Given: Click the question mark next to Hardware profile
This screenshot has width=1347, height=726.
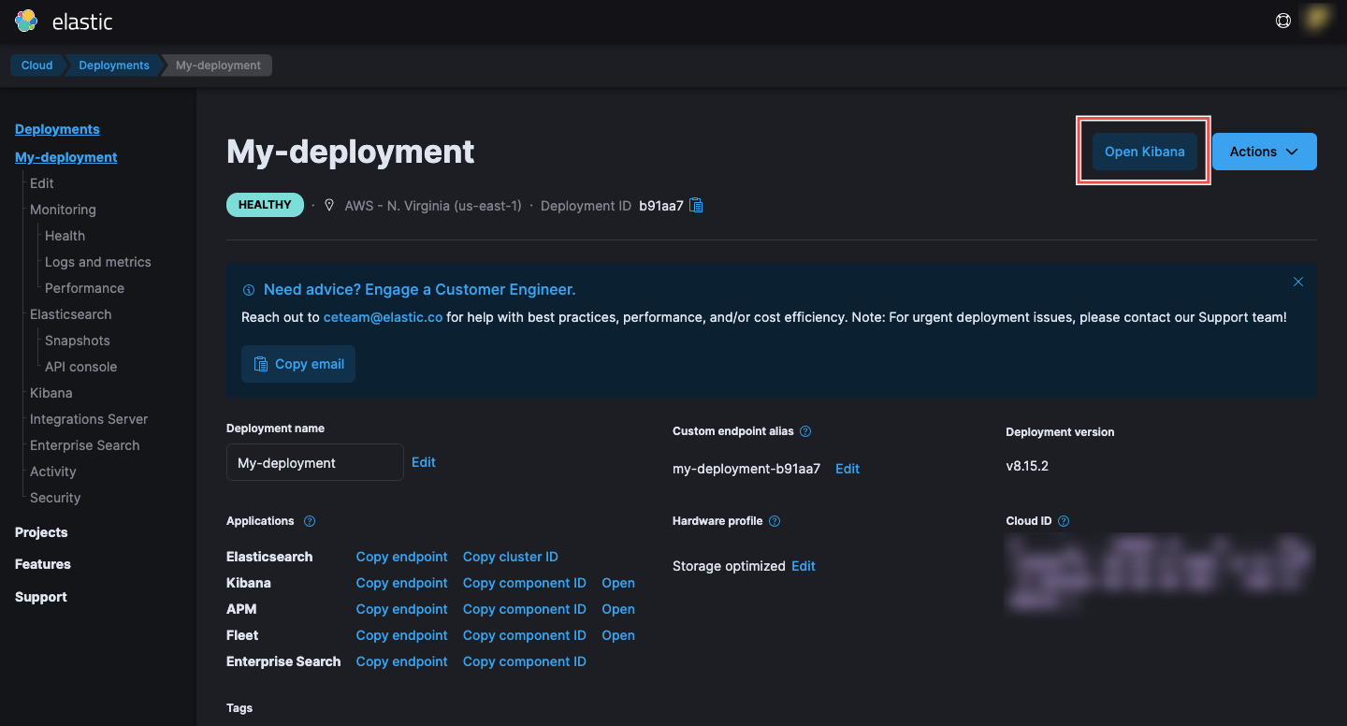Looking at the screenshot, I should click(x=774, y=521).
